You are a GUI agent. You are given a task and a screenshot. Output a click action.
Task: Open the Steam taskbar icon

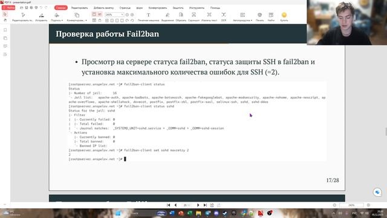pyautogui.click(x=225, y=213)
